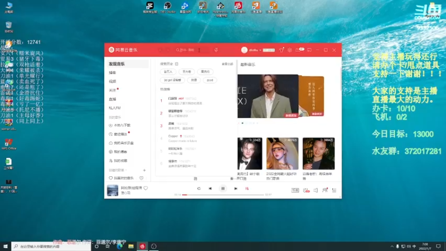Click the VIP badge beside username
This screenshot has height=251, width=446.
click(269, 50)
